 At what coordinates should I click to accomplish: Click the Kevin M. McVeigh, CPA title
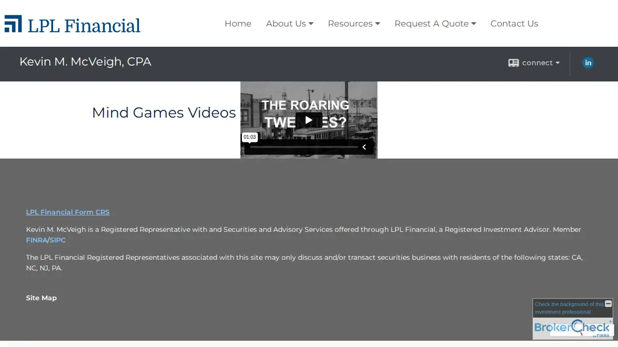[85, 62]
